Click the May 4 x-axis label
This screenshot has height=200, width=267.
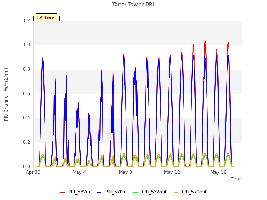[79, 172]
